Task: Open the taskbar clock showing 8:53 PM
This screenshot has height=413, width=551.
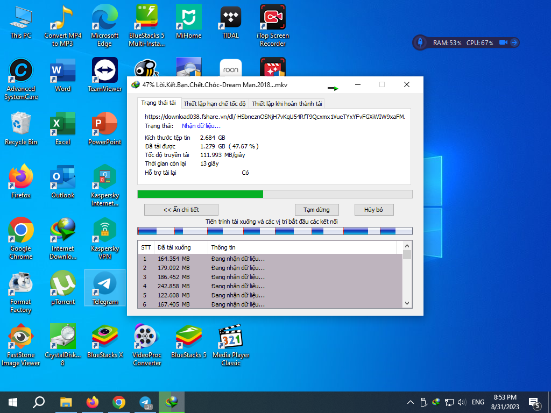Action: (x=505, y=402)
